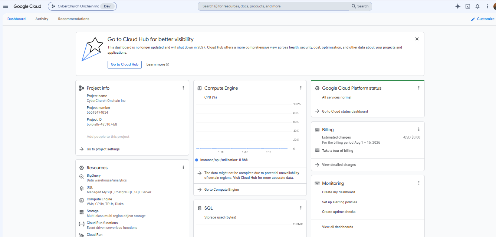Open SQL Managed MySQL resource link

(119, 190)
